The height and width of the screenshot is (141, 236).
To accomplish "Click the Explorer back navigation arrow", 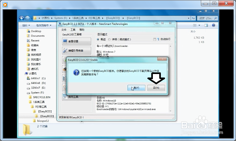I will tap(22, 18).
